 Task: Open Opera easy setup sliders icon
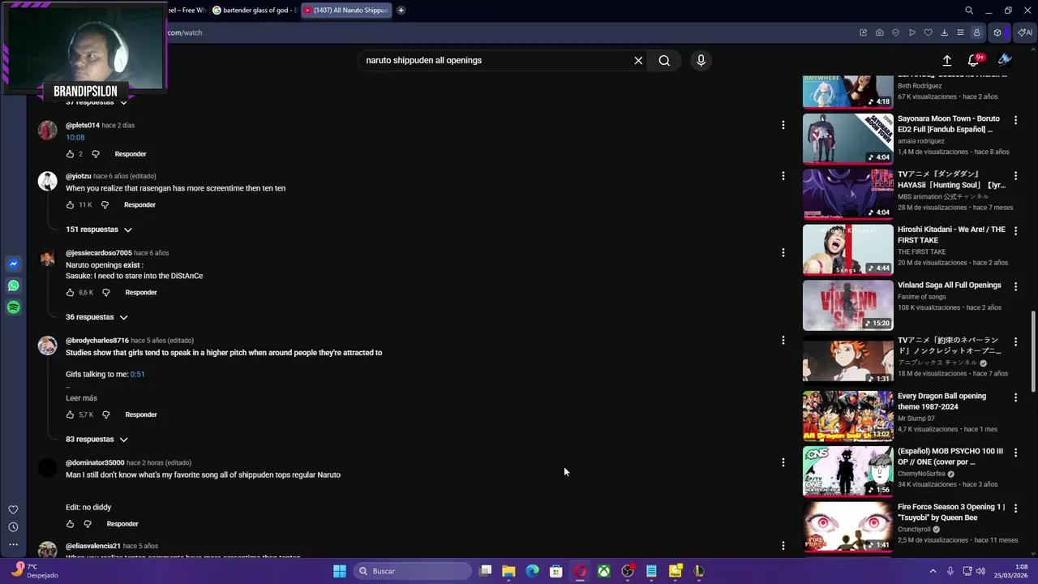[960, 32]
